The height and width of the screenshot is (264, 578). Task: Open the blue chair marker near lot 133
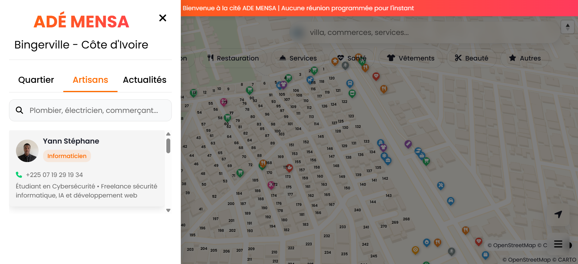381,143
